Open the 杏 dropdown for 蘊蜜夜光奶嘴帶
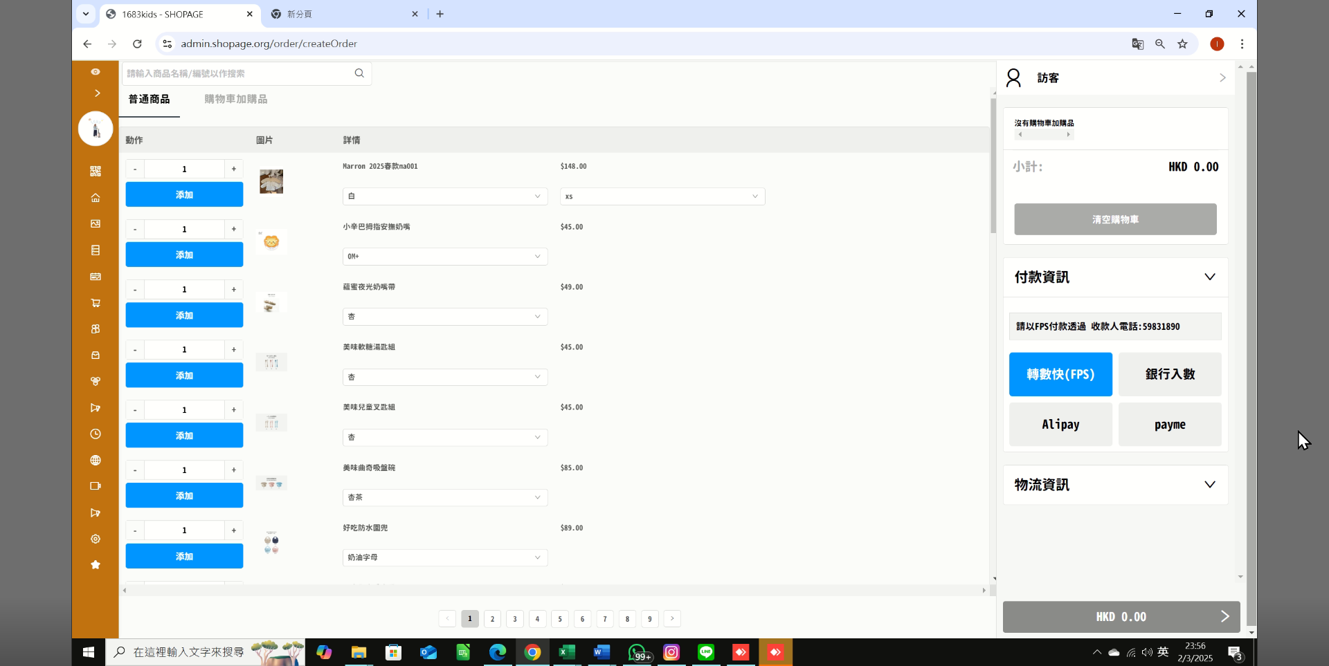The height and width of the screenshot is (666, 1329). 445,317
